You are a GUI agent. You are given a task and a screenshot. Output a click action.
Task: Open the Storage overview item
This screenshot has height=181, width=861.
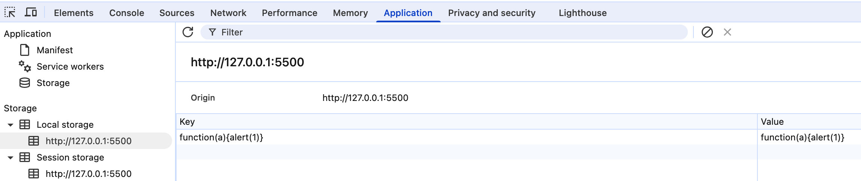(53, 83)
